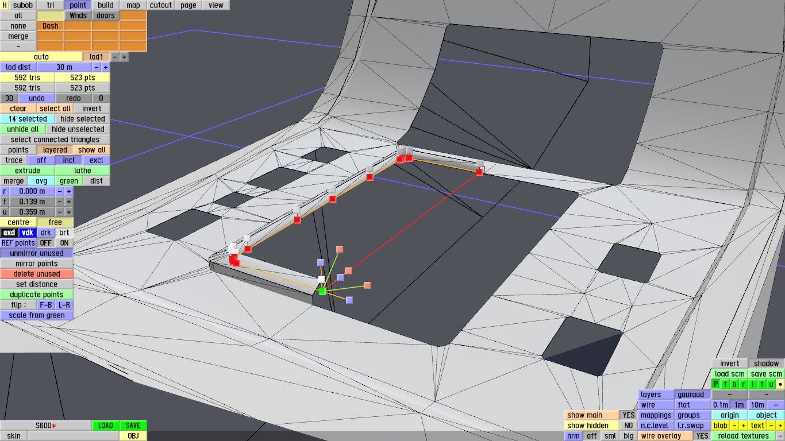Click select all points
The image size is (785, 441).
(x=55, y=109)
